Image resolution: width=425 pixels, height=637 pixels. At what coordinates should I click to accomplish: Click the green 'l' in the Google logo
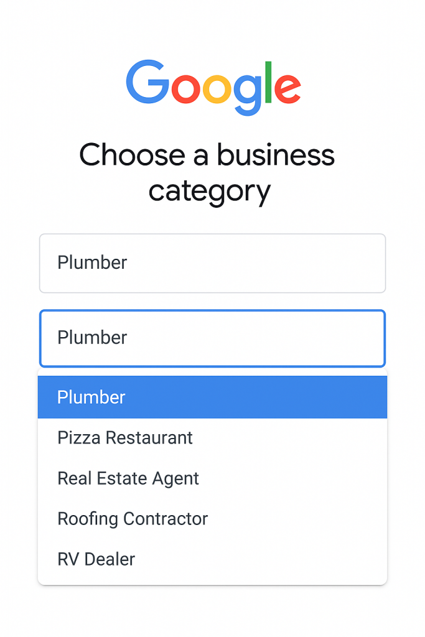tap(269, 81)
